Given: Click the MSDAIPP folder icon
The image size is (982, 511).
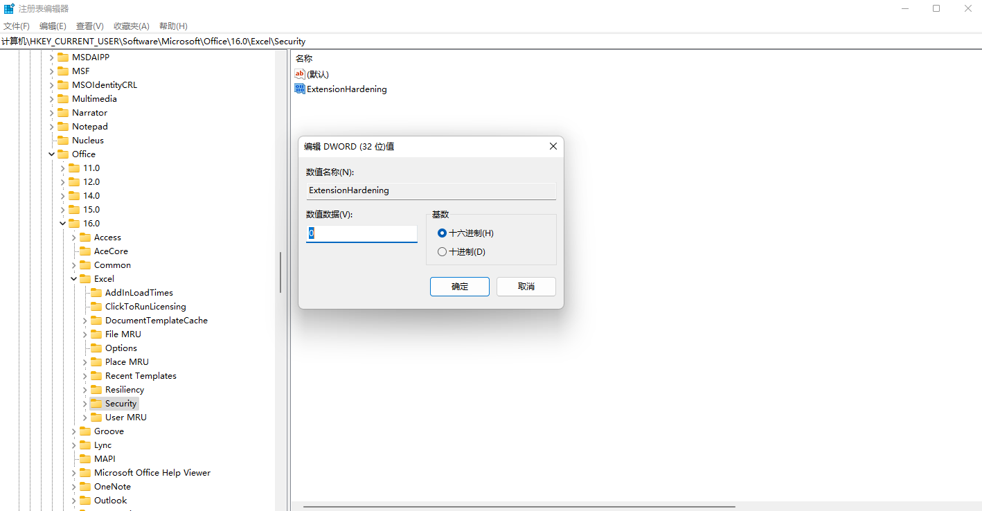Looking at the screenshot, I should (63, 57).
